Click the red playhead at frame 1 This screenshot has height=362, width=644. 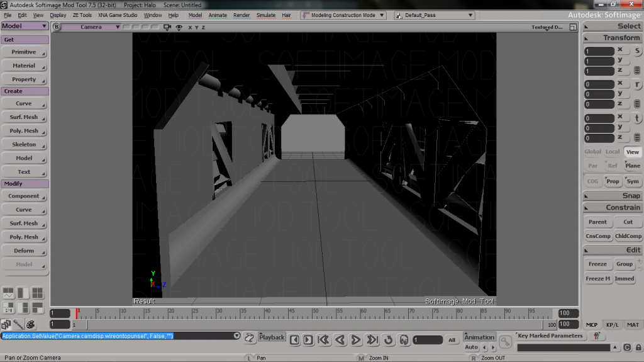[x=77, y=314]
